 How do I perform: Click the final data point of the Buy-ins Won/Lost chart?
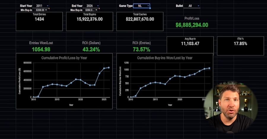(209, 68)
